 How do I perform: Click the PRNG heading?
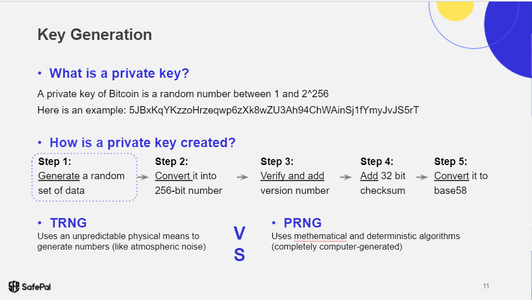coord(303,223)
